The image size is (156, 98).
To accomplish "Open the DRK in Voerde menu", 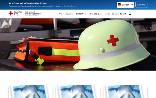I will point(82,14).
